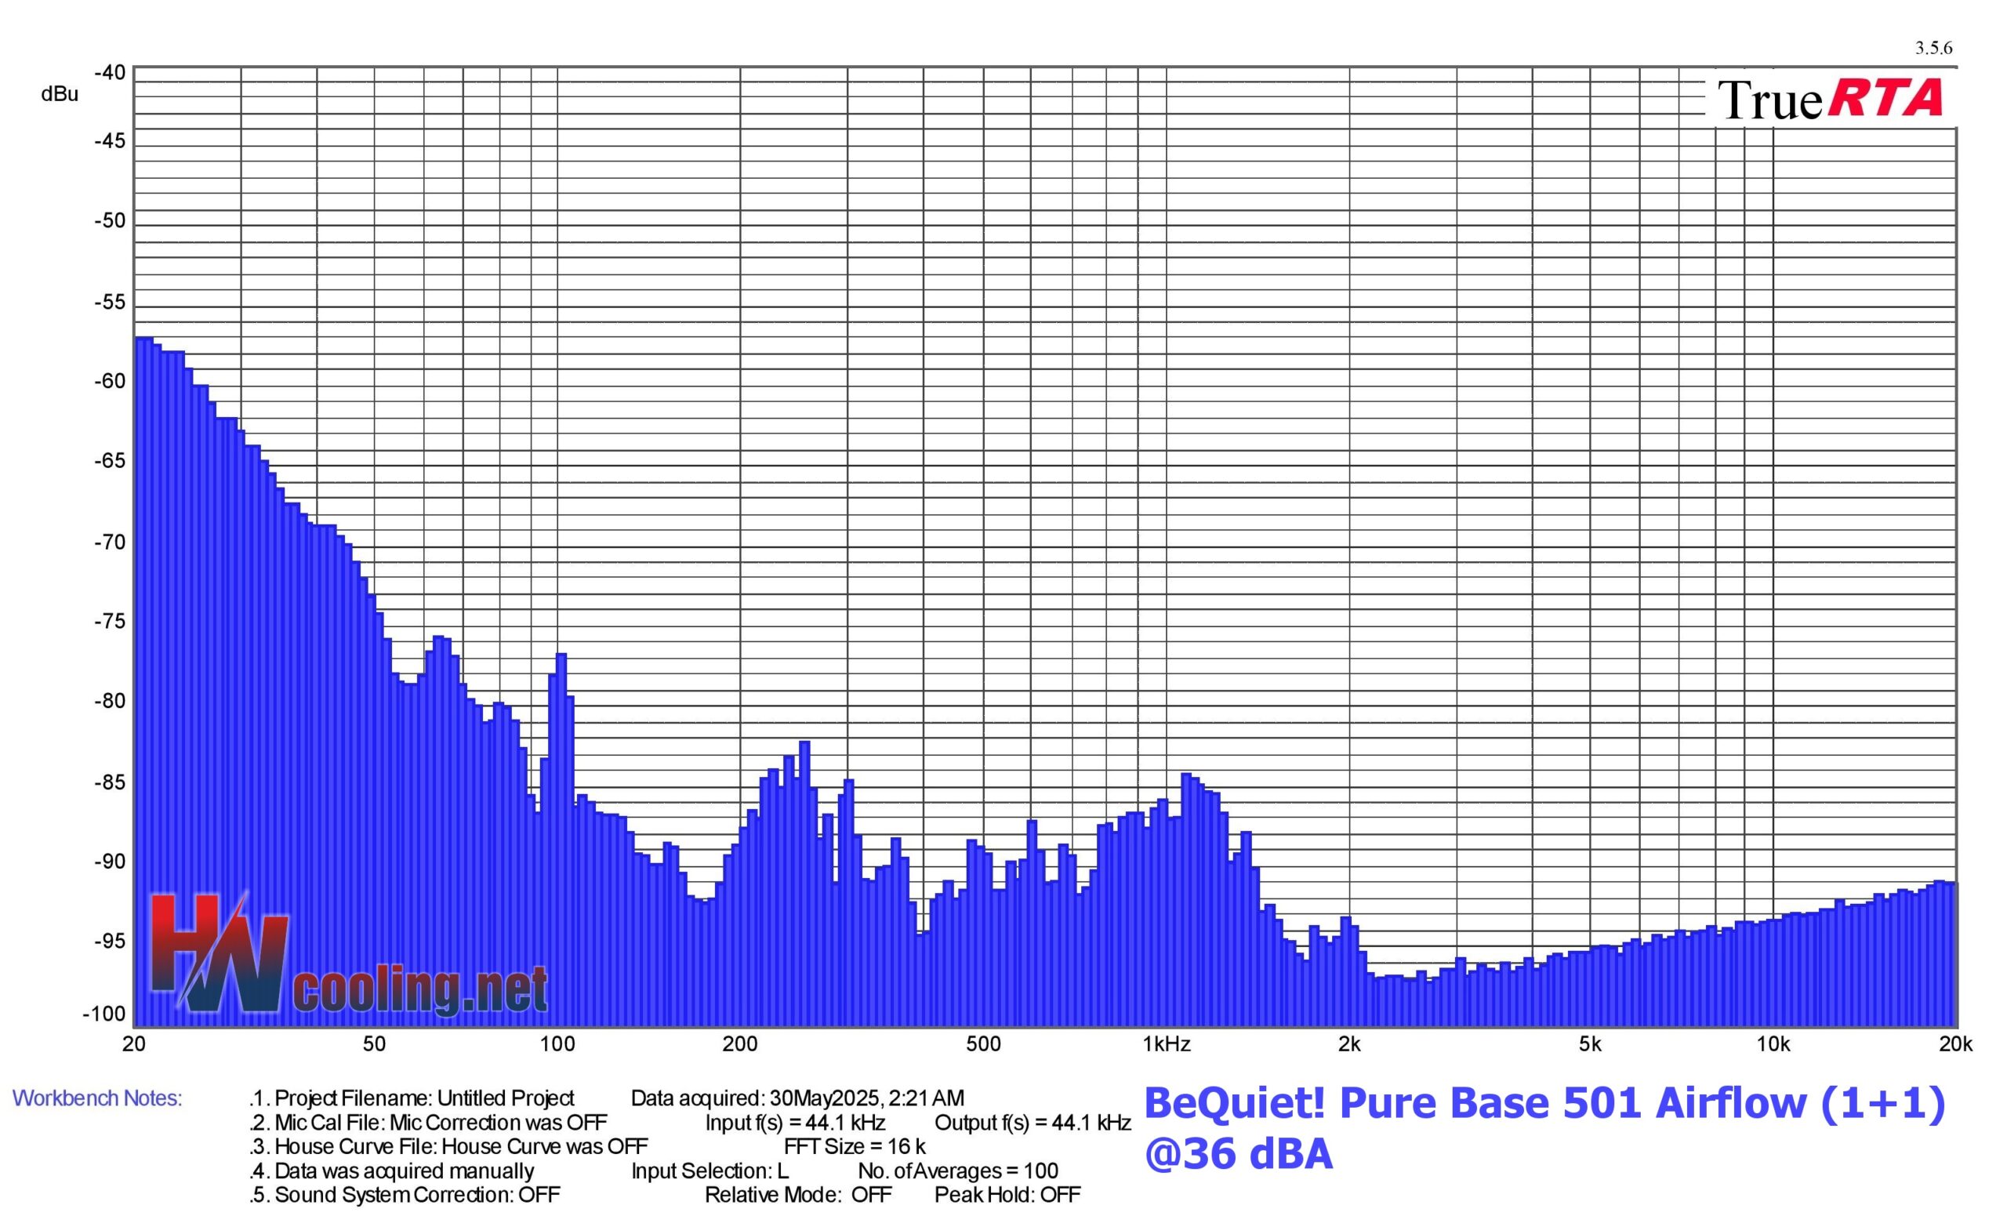This screenshot has width=2007, height=1223.
Task: Click the Sound System Correction OFF text
Action: coord(405,1195)
